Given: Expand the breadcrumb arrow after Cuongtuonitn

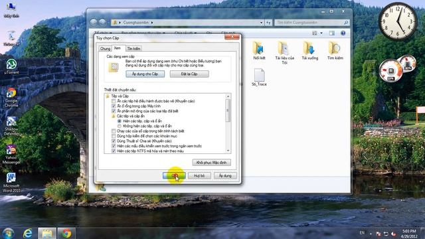Looking at the screenshot, I should coord(152,23).
